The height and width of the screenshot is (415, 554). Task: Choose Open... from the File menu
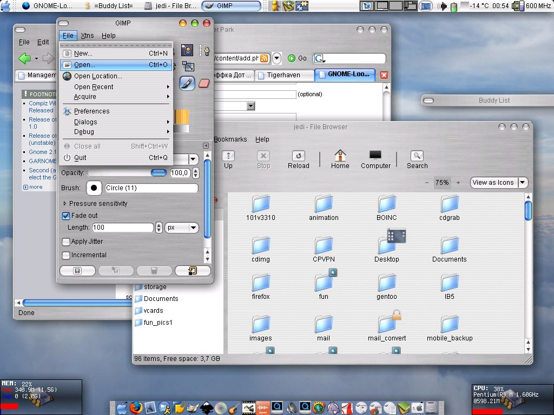(116, 65)
